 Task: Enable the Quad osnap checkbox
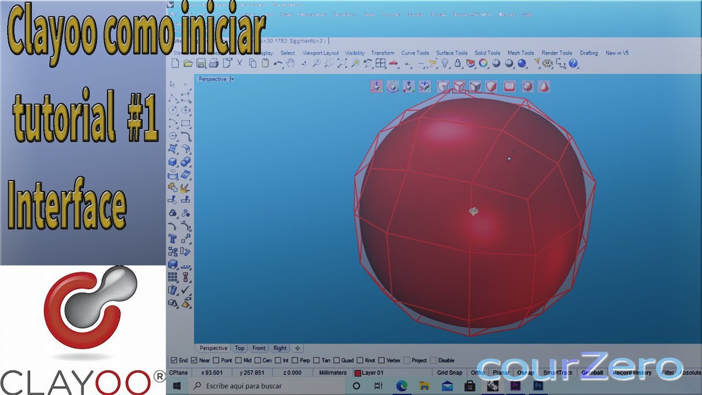[x=336, y=360]
